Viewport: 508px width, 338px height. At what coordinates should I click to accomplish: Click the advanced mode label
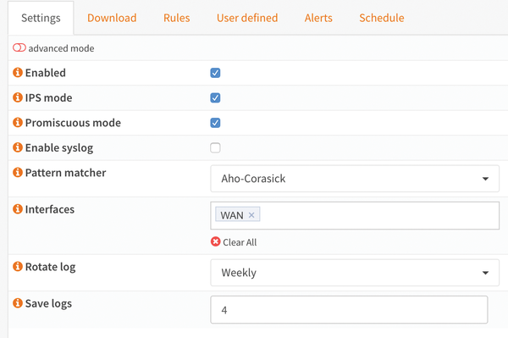click(x=61, y=48)
